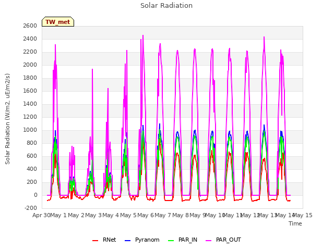This screenshot has height=250, width=334.
Task: Click the 2200 y-axis tick label
Action: pos(30,52)
